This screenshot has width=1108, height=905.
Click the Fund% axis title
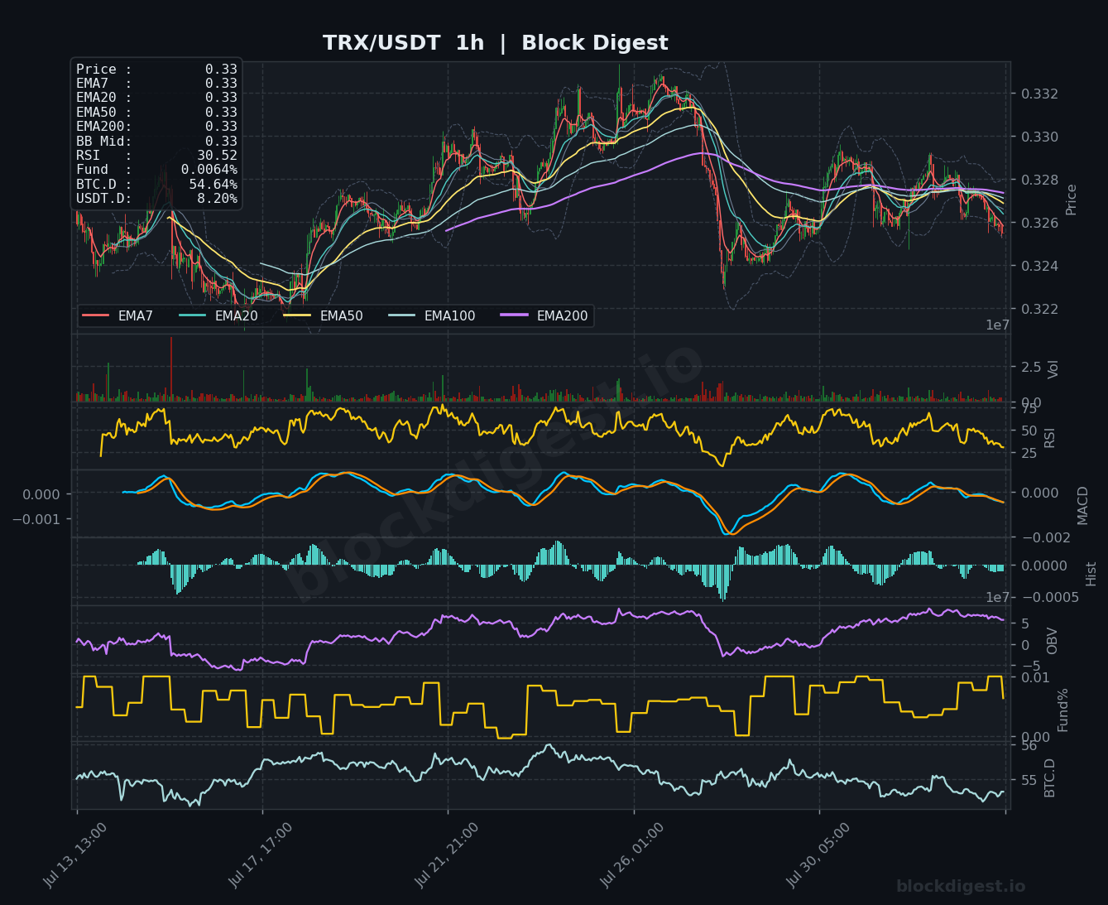(x=1063, y=710)
